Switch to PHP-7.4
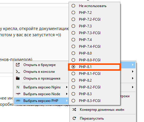The image size is (144, 122). click(94, 40)
